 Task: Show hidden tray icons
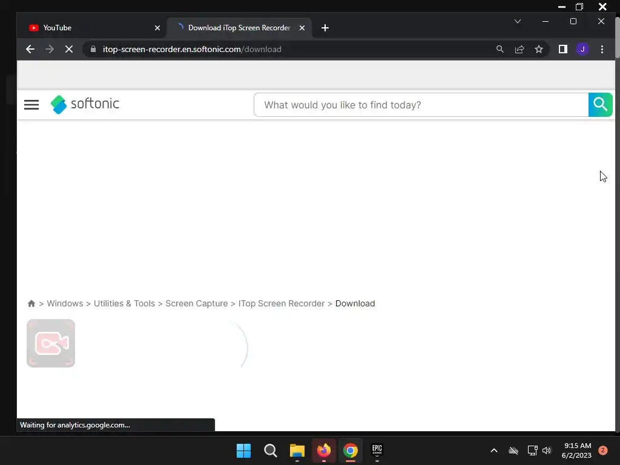click(x=494, y=450)
